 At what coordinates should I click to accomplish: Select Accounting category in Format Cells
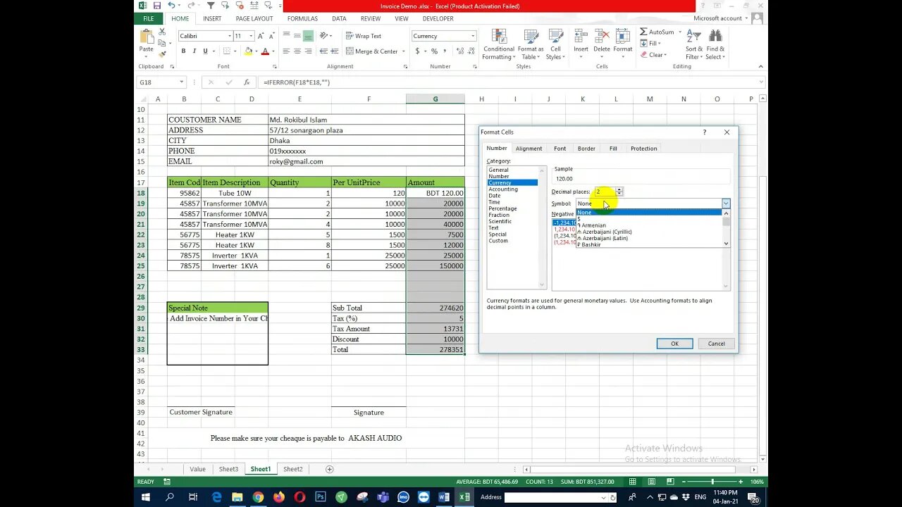point(503,189)
